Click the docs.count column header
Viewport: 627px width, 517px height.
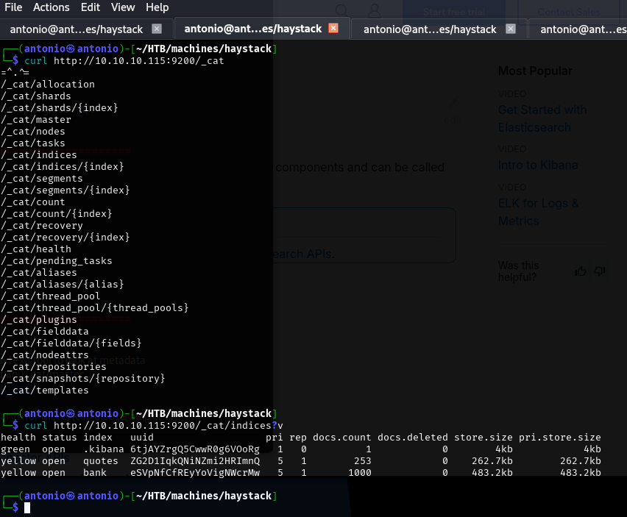342,438
